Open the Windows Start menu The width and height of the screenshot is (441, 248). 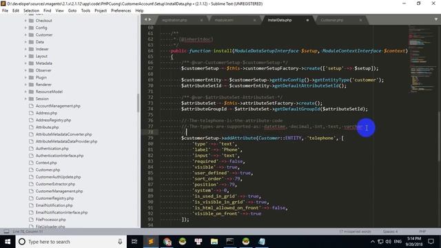(8, 242)
